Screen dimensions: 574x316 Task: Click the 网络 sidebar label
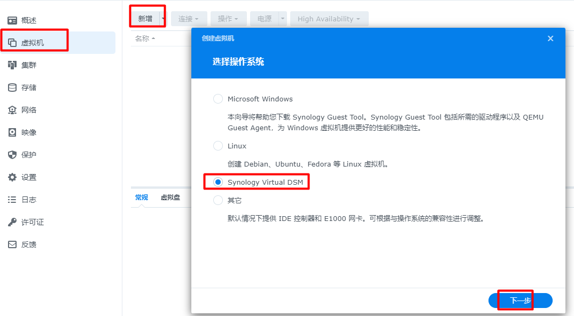[29, 110]
